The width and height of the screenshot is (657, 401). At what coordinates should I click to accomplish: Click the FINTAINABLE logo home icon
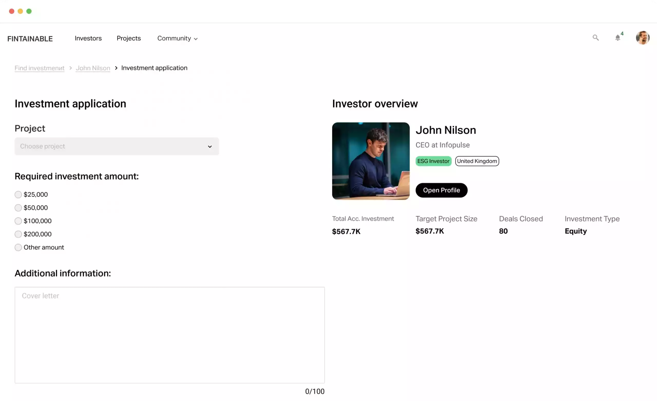(30, 38)
